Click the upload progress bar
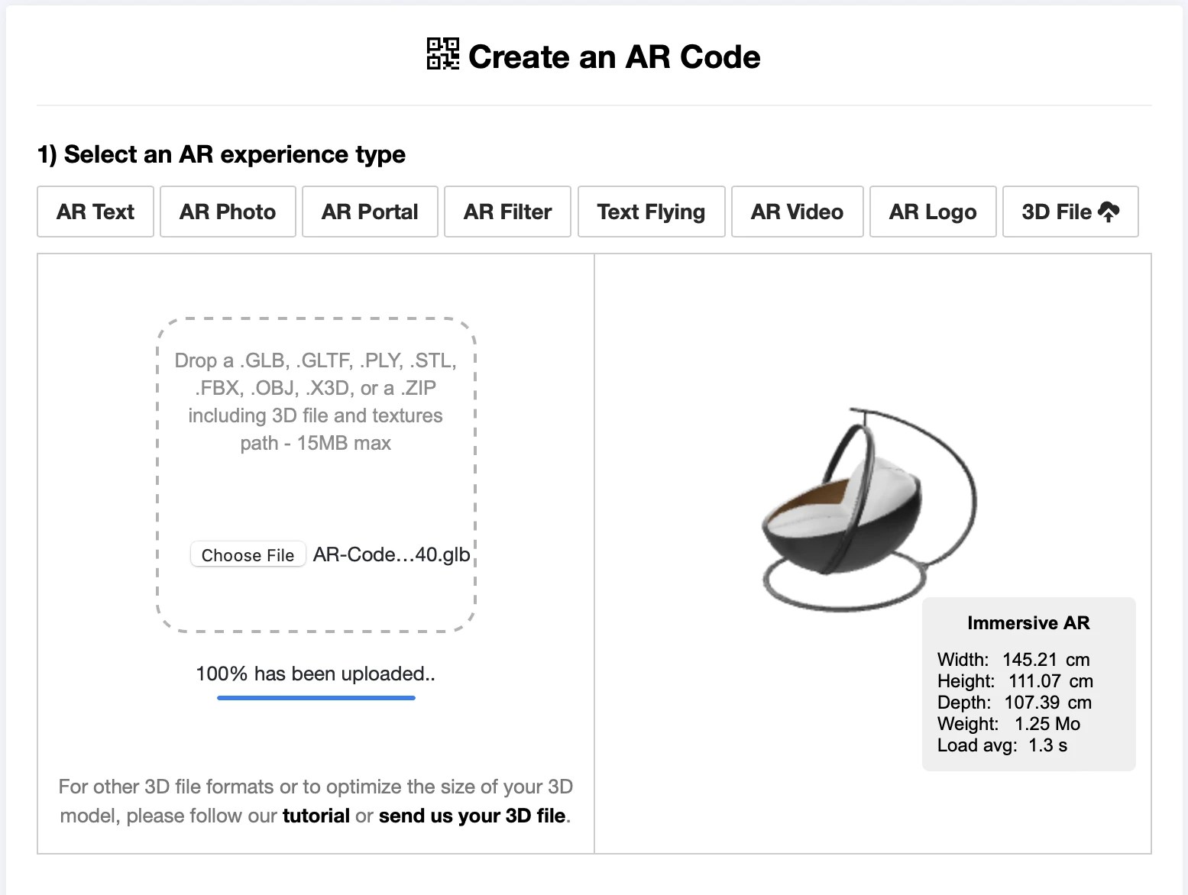The image size is (1188, 895). pyautogui.click(x=316, y=697)
